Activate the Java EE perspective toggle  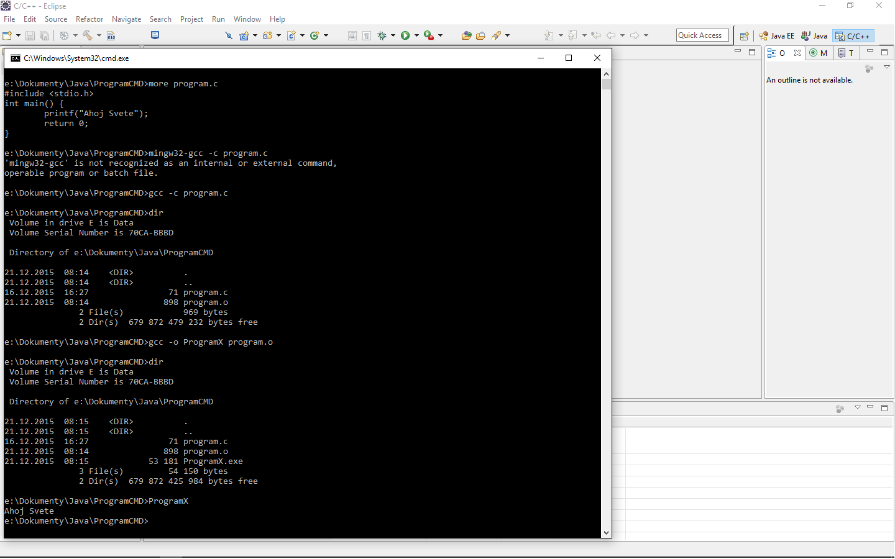click(776, 35)
